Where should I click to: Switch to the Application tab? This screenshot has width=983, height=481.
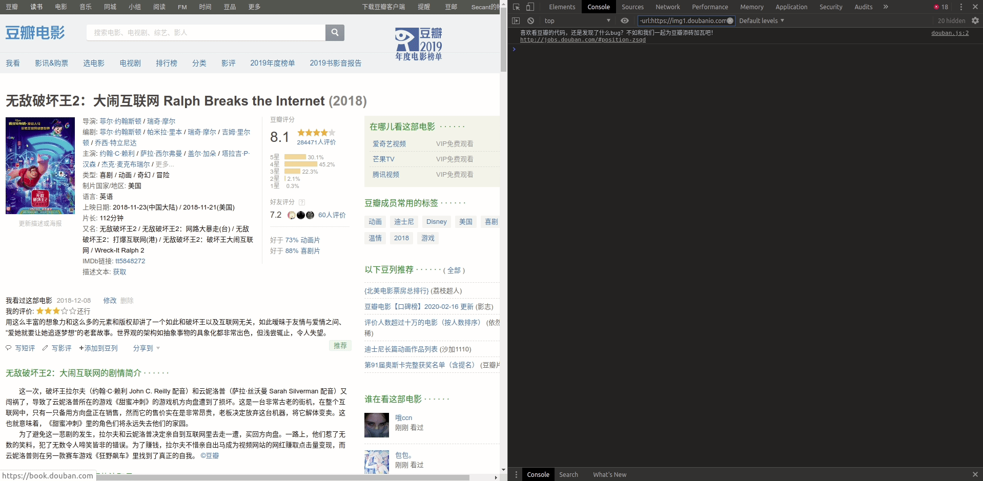pyautogui.click(x=791, y=7)
